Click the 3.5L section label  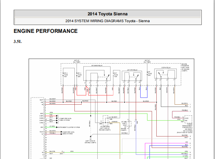coord(18,41)
